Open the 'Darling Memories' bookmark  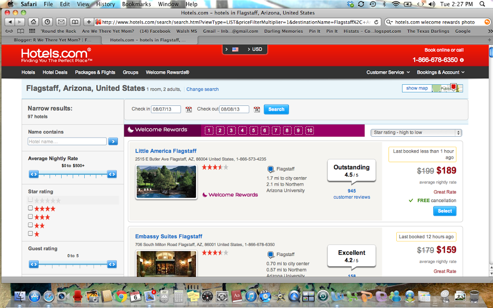[x=283, y=31]
